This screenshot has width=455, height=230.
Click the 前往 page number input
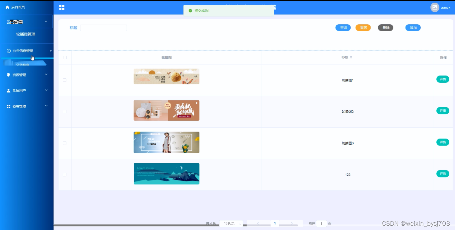coord(321,224)
